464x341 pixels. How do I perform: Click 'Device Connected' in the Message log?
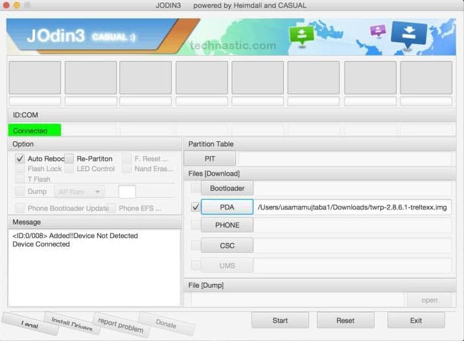[41, 244]
